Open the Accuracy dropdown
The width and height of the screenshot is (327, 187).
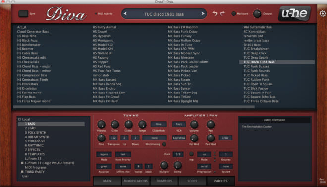tap(104, 166)
